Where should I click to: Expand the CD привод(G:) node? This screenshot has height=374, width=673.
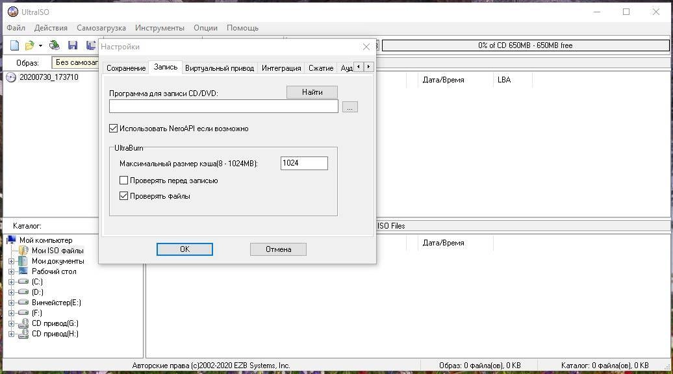click(x=12, y=323)
